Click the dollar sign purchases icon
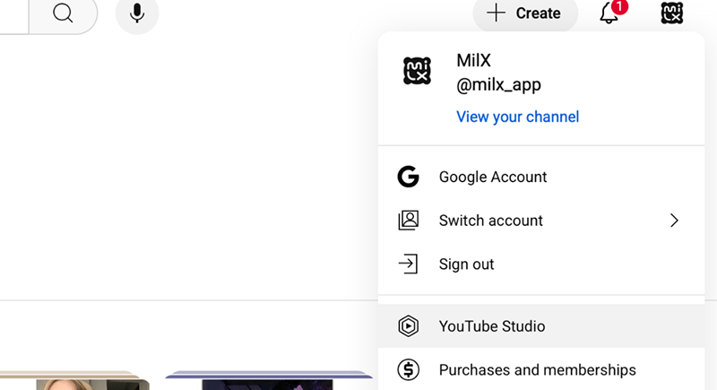 [x=408, y=369]
